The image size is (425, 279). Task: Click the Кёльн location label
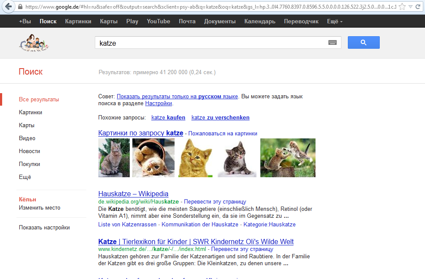point(28,199)
